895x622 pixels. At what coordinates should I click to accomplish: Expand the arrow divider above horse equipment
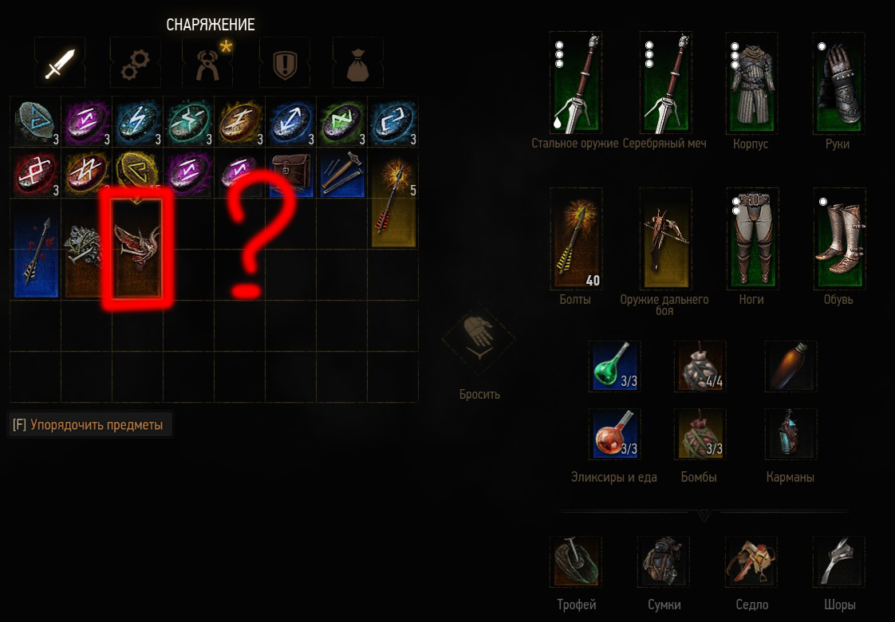coord(704,516)
